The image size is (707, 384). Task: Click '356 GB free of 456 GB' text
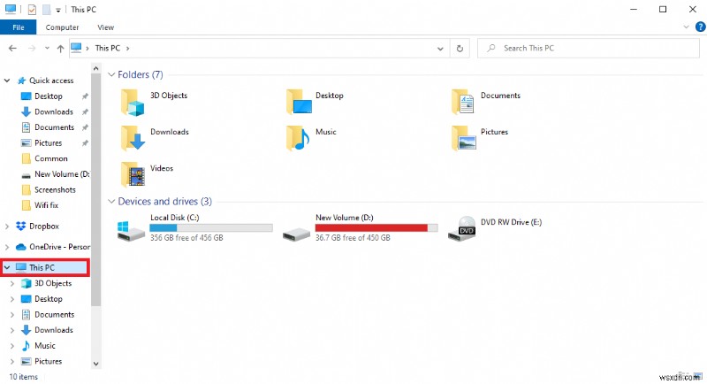186,238
